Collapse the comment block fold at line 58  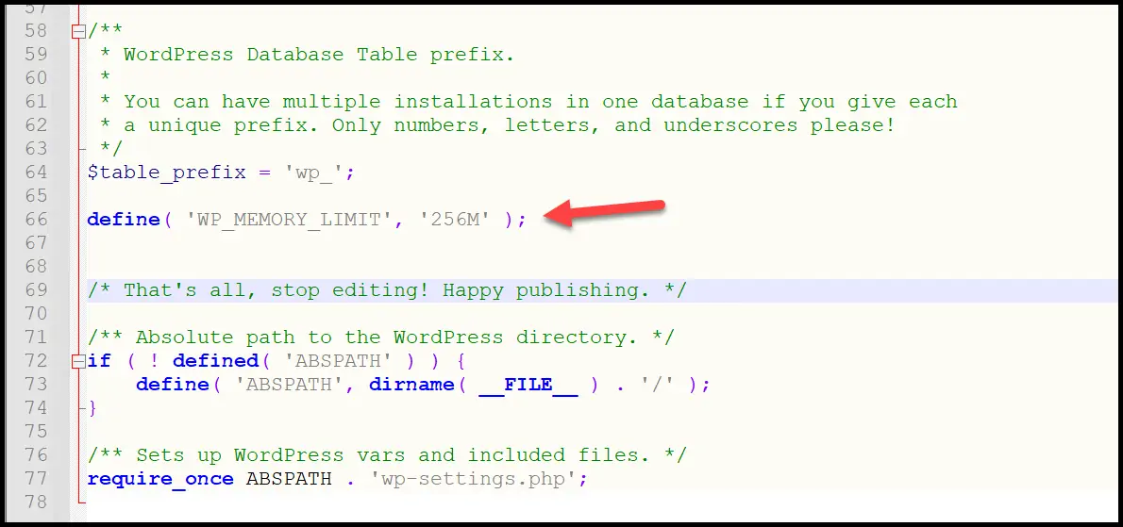tap(78, 31)
